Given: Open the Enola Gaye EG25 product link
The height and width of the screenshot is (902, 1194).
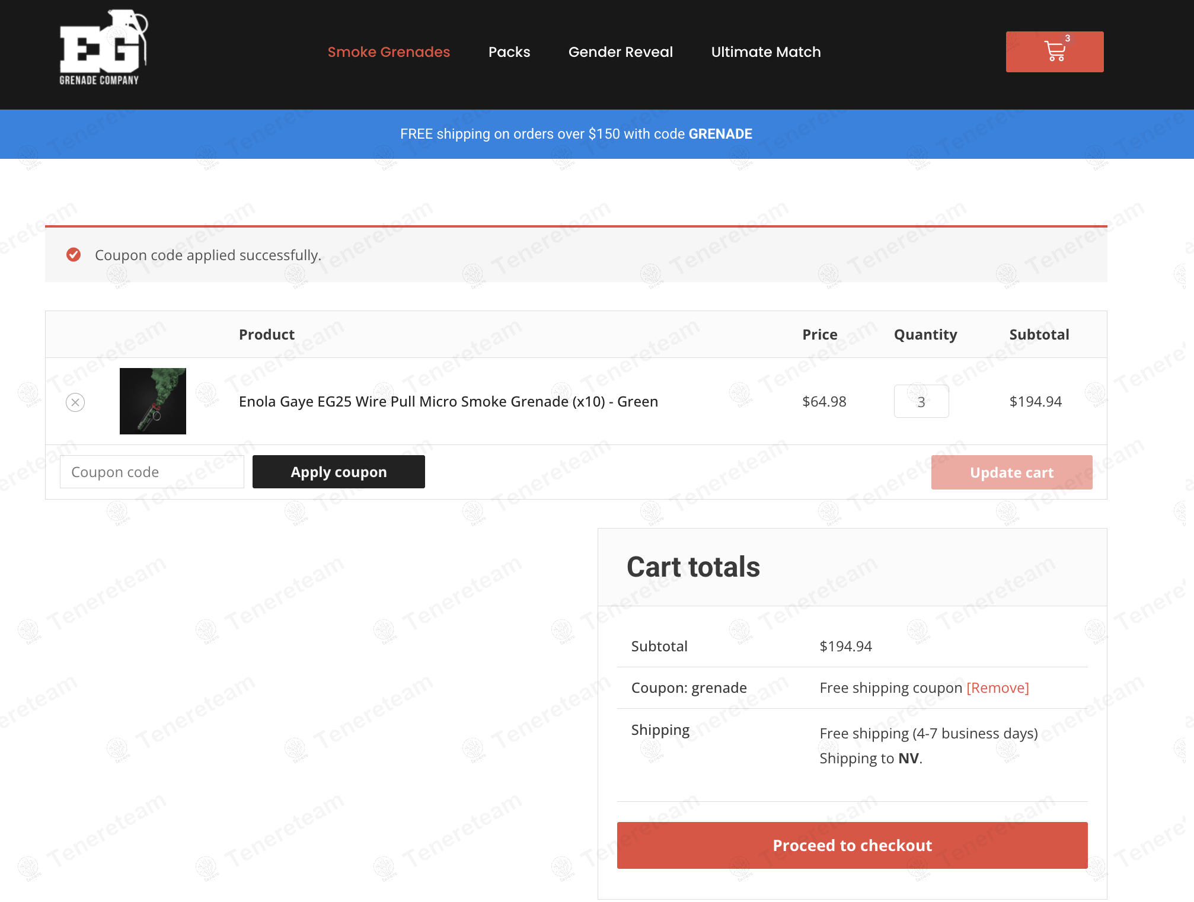Looking at the screenshot, I should pos(448,402).
